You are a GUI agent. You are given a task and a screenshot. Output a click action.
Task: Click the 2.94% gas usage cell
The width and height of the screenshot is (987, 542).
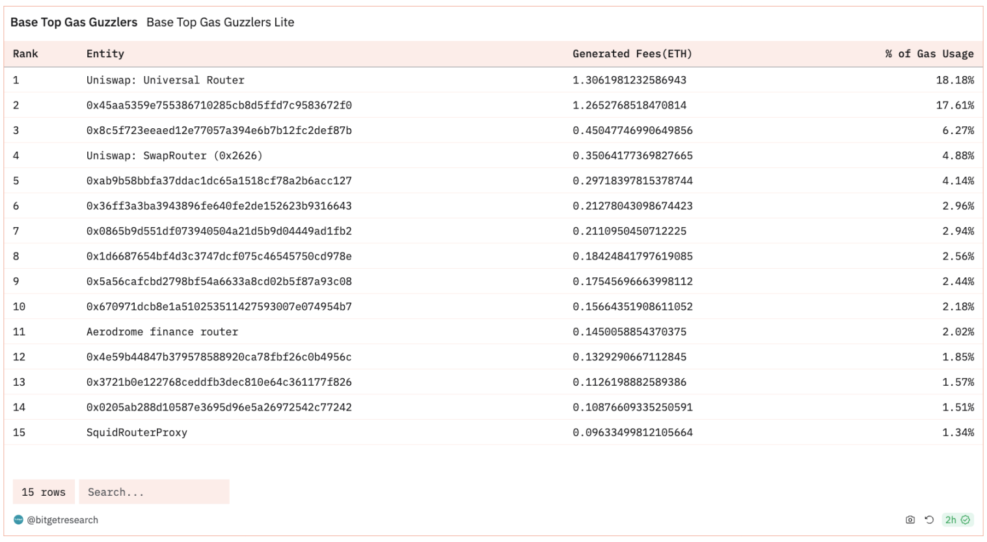(x=958, y=231)
